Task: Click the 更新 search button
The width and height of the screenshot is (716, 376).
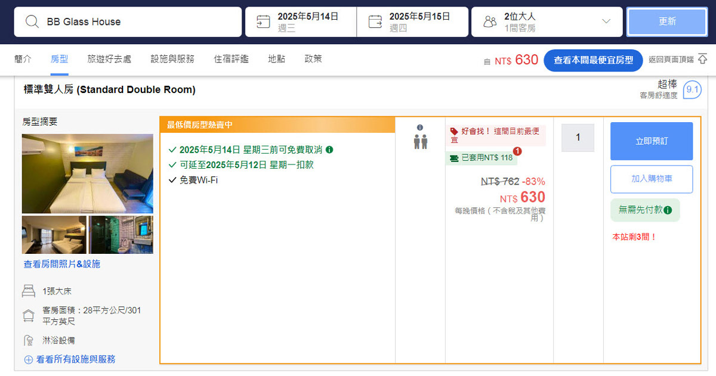Action: pyautogui.click(x=667, y=21)
